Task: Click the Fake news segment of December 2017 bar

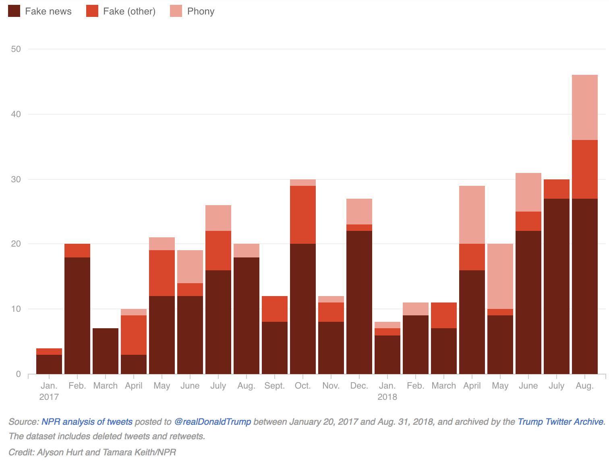Action: click(x=359, y=302)
